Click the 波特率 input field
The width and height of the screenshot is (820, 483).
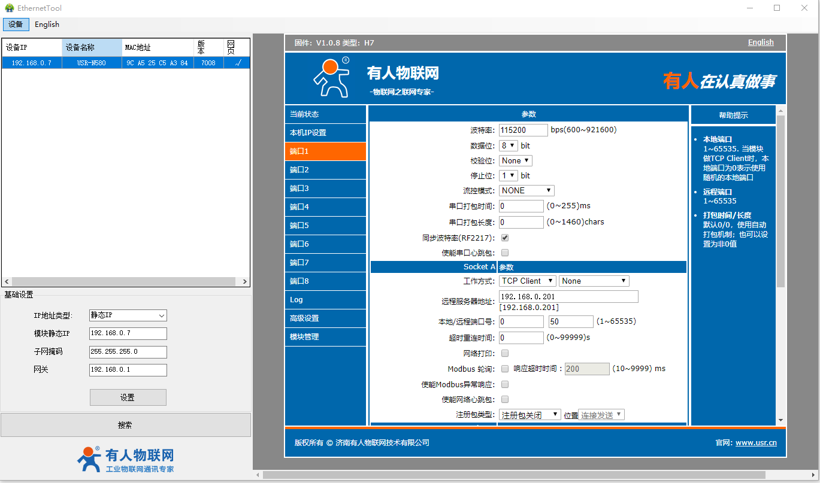point(523,130)
